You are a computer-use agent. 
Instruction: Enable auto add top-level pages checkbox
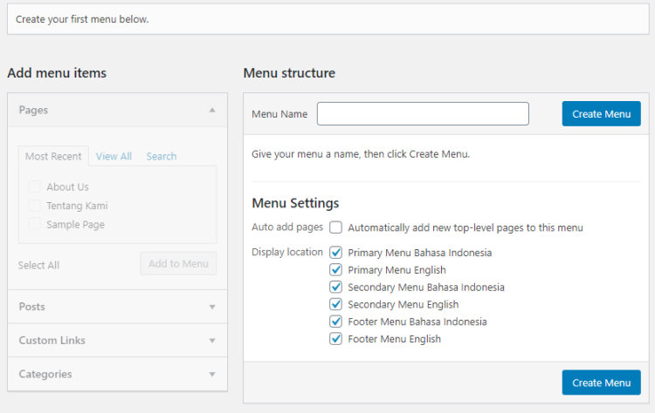[335, 227]
